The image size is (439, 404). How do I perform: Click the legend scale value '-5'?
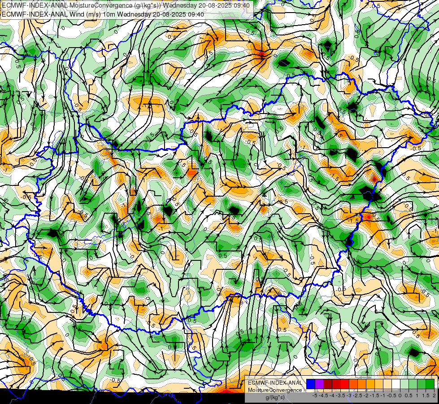(315, 395)
